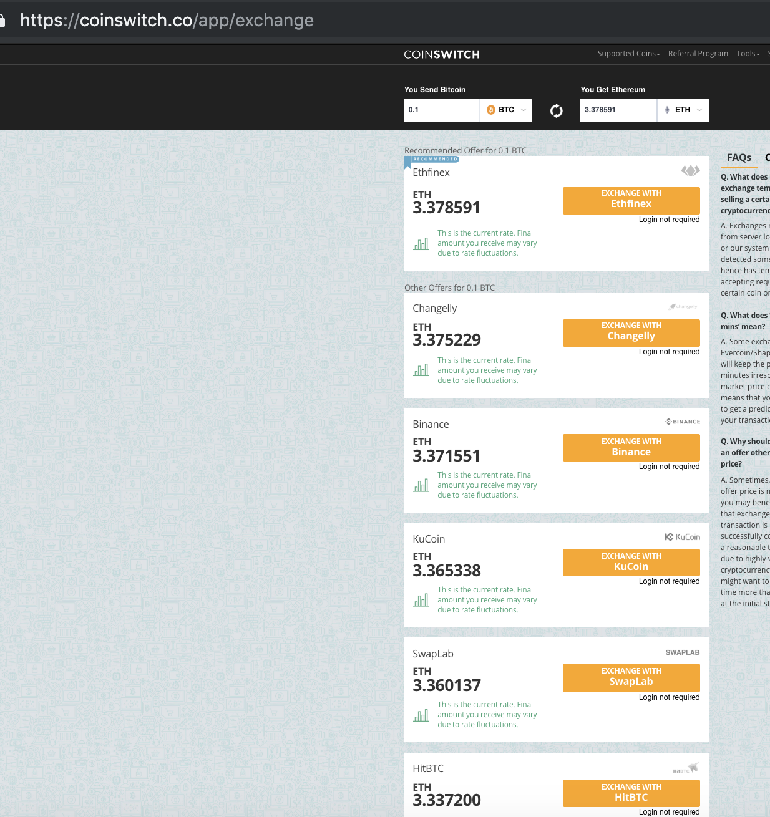770x817 pixels.
Task: Expand the Tools menu
Action: point(748,54)
